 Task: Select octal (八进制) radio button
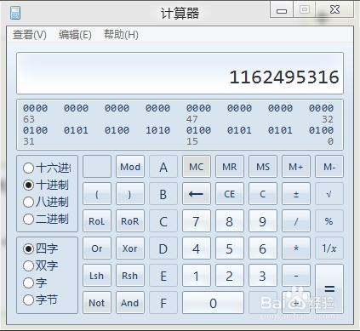(28, 202)
